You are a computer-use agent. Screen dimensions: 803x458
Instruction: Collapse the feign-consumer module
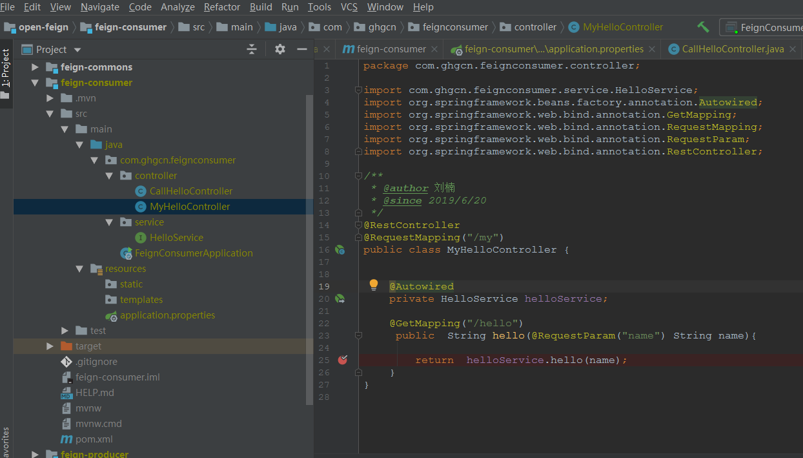pyautogui.click(x=35, y=83)
